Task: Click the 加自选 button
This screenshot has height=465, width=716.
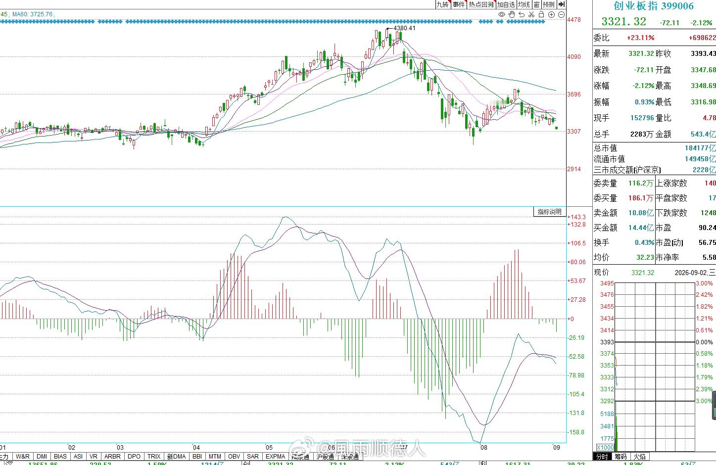Action: pos(506,4)
